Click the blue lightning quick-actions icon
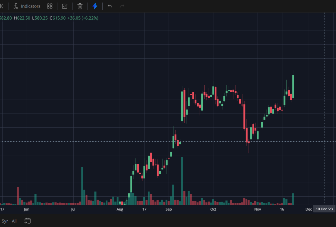Image resolution: width=336 pixels, height=227 pixels. (x=95, y=6)
